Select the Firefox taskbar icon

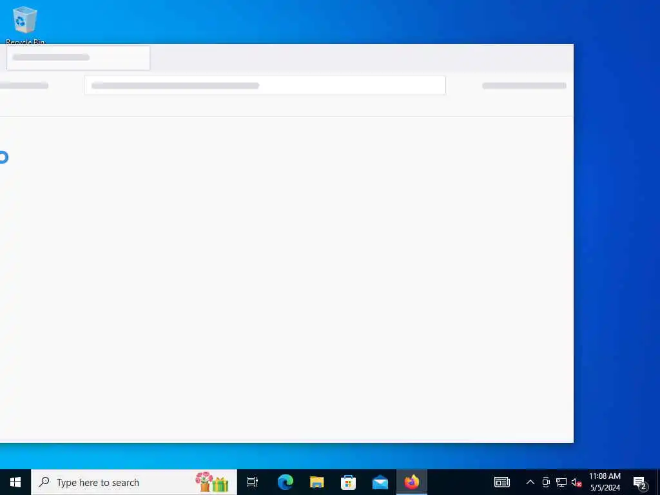click(412, 482)
